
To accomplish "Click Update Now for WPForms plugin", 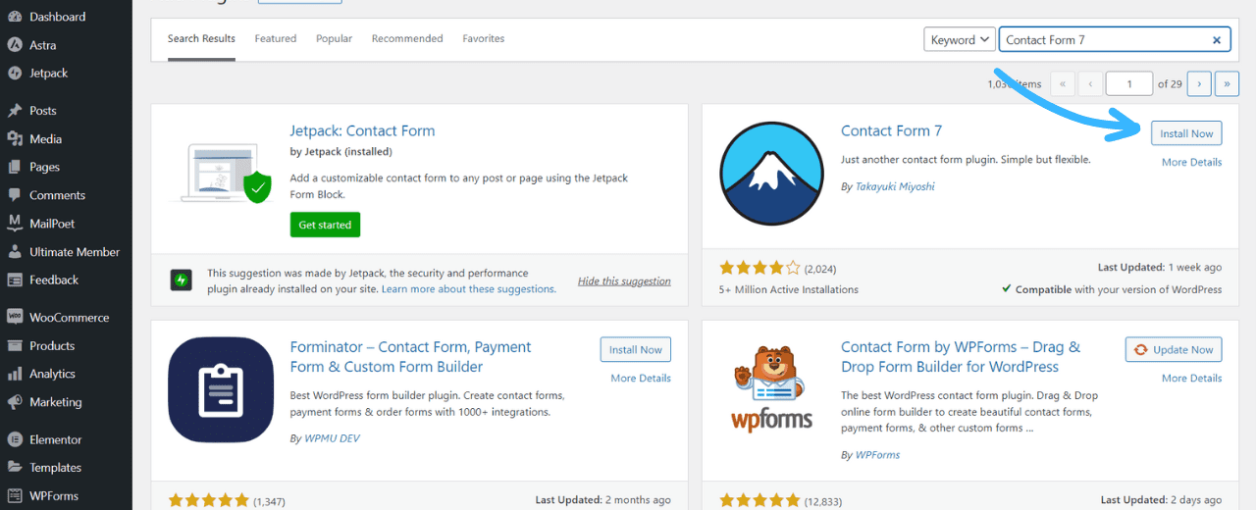I will (1174, 350).
